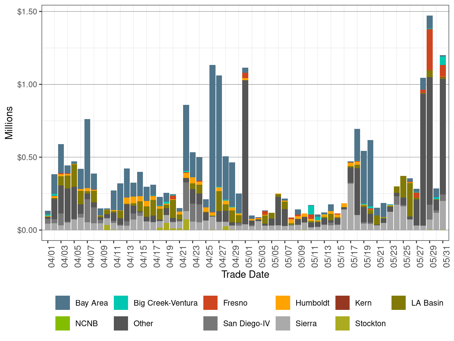Image resolution: width=454 pixels, height=341 pixels.
Task: Click the tall Bay Area bar on 04/26
Action: (x=212, y=139)
